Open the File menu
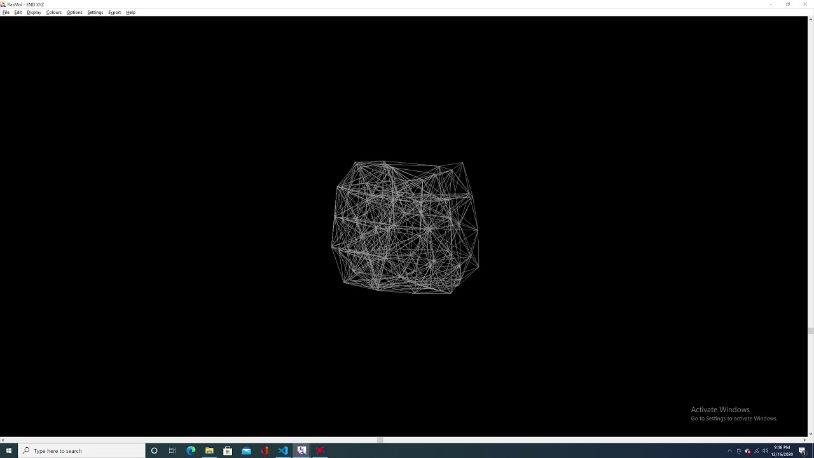Viewport: 814px width, 458px height. [x=6, y=12]
